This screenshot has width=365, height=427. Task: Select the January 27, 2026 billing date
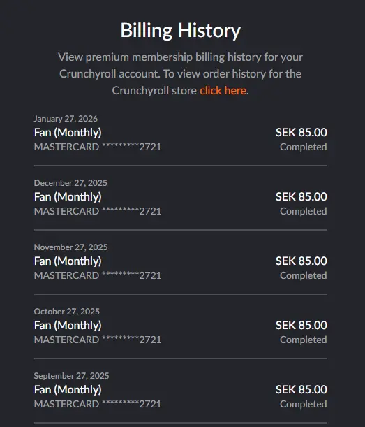coord(66,119)
